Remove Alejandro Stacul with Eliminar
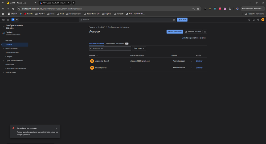 (199, 61)
